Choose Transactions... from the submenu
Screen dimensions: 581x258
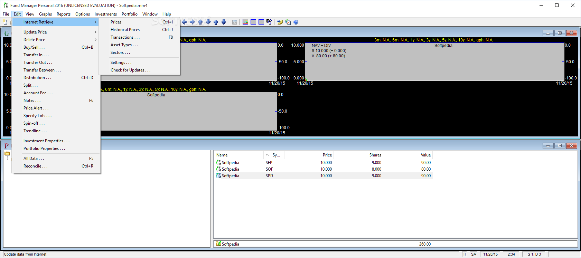[x=140, y=37]
